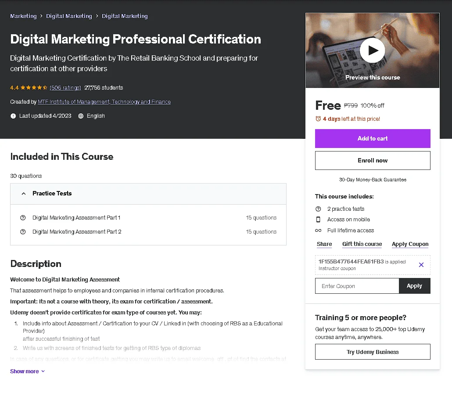452x393 pixels.
Task: Click the Last updated 4/2023 text
Action: coord(45,116)
